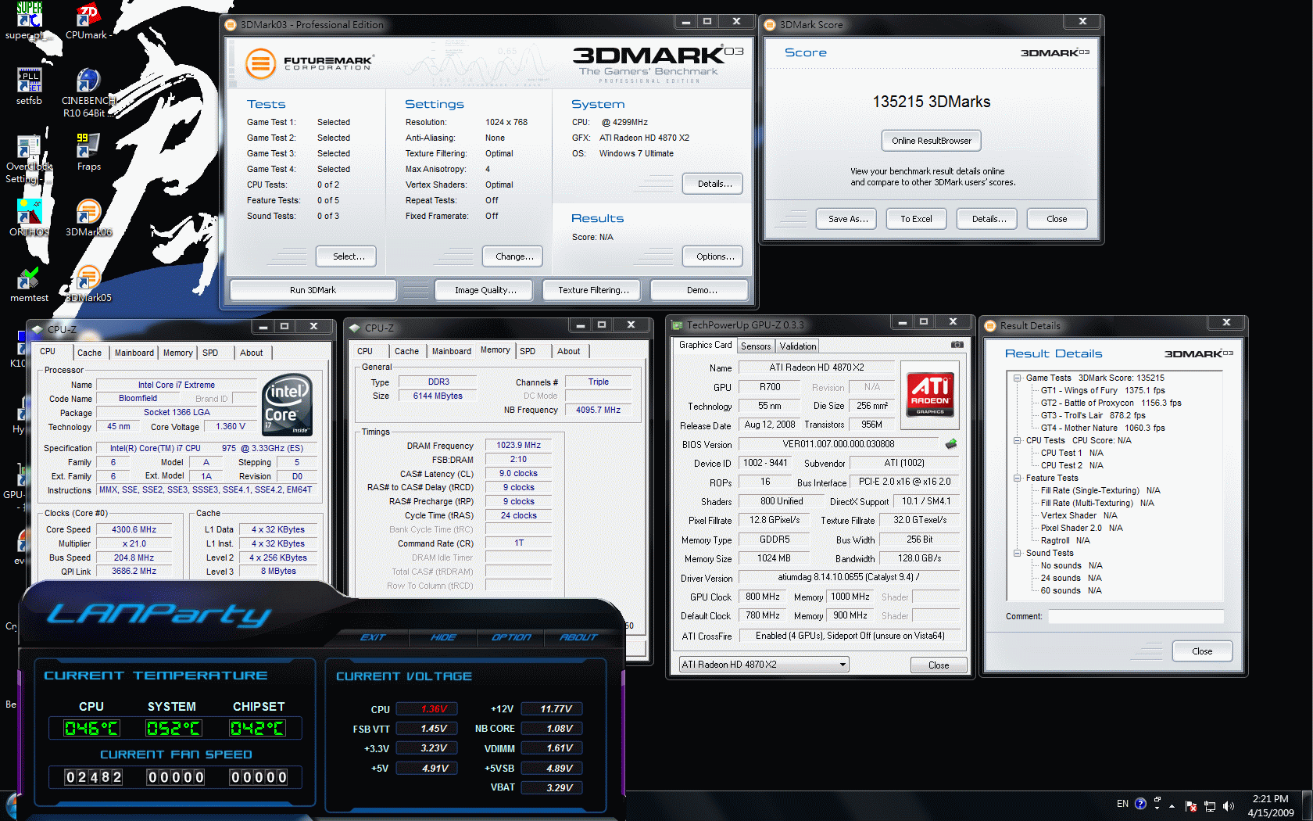Click Details... in the 3DMark Score window
1313x821 pixels.
tap(989, 219)
